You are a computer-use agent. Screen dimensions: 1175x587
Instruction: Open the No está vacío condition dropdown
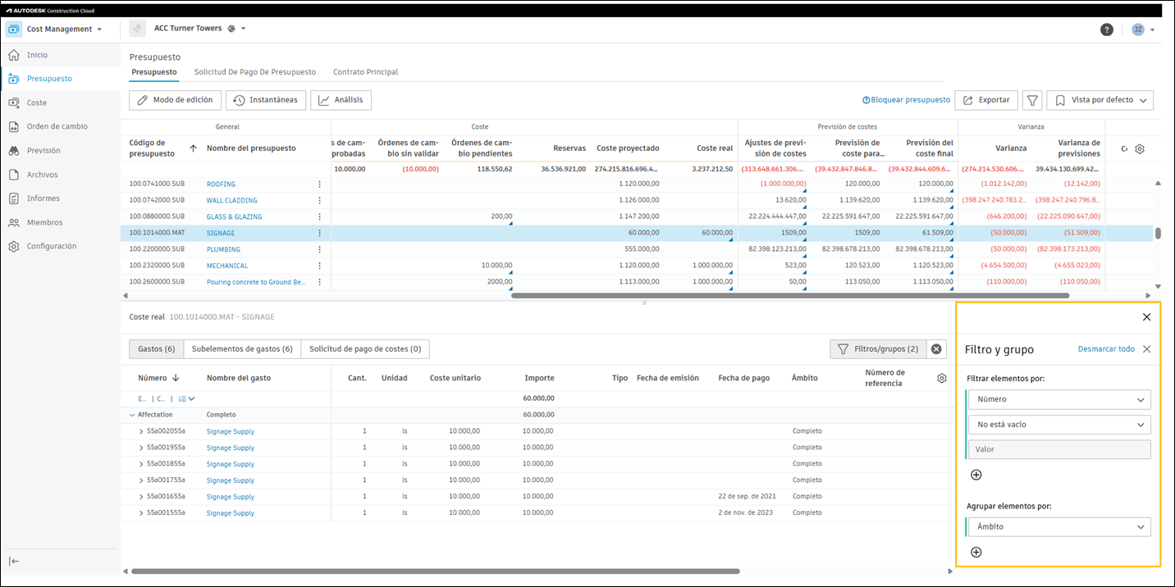[1059, 425]
